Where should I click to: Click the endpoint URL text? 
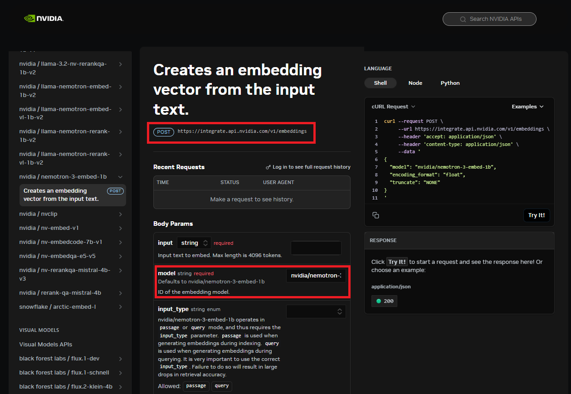click(242, 131)
